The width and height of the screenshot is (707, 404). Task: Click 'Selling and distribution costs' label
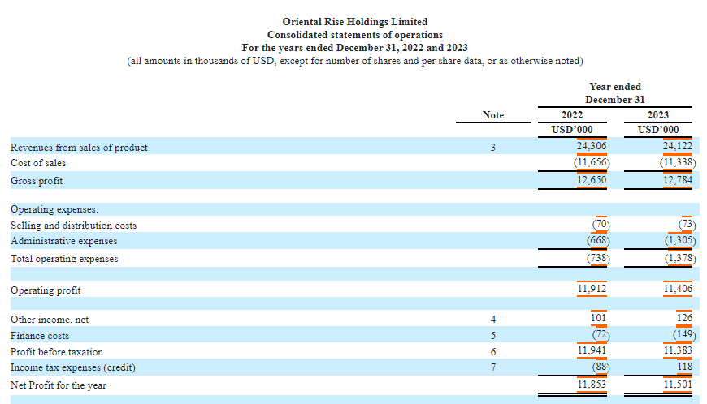pos(73,226)
